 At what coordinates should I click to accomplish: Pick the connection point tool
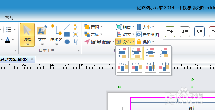[x=76, y=34]
